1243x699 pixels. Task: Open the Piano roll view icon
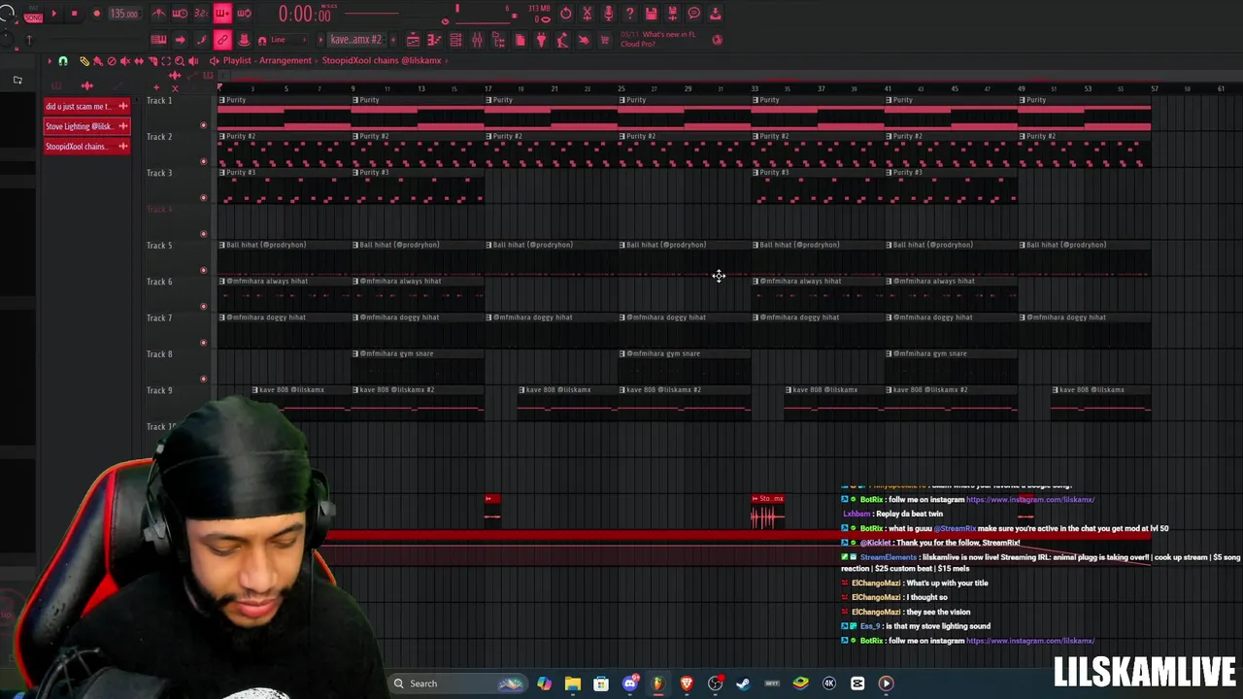pos(434,40)
